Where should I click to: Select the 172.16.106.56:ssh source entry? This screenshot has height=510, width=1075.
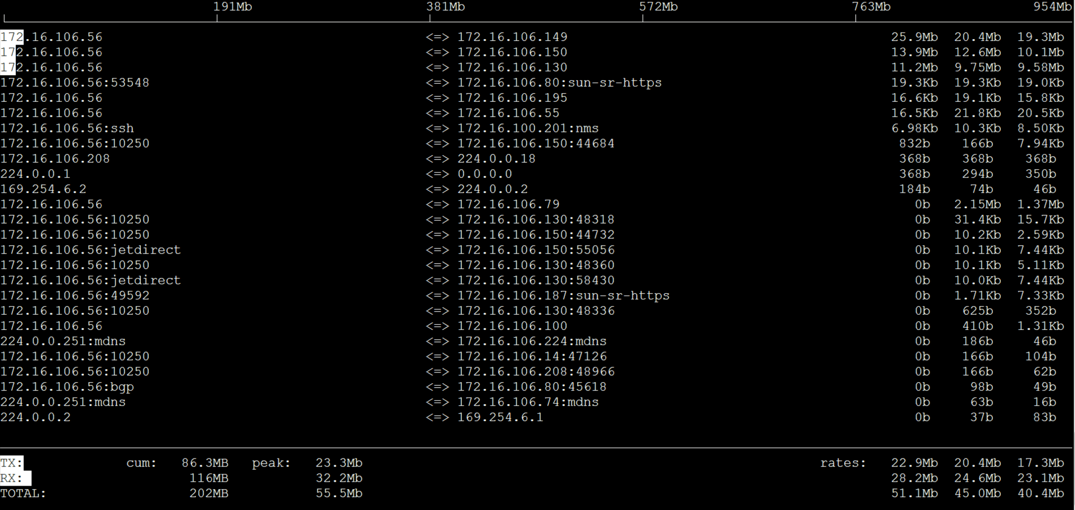[x=67, y=128]
